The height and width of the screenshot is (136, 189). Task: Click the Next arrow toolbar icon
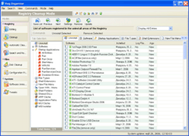(58, 22)
